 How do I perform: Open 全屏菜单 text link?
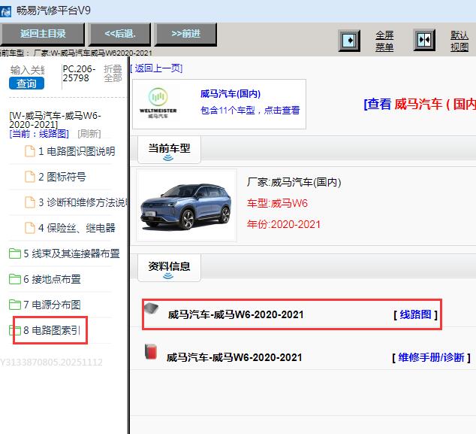pyautogui.click(x=384, y=41)
